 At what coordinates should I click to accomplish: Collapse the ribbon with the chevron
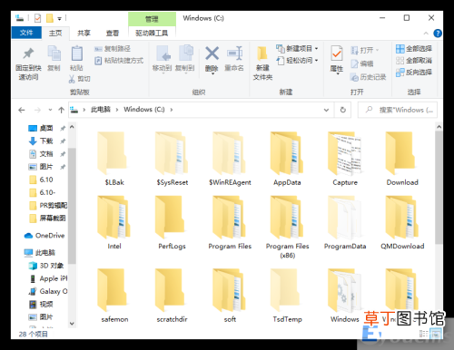426,34
